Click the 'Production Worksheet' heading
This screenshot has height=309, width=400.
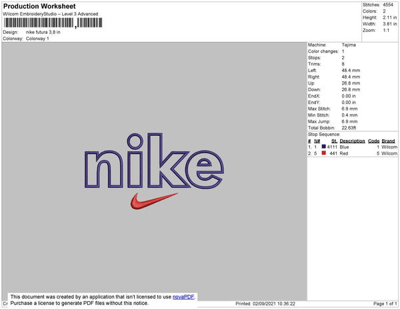pos(39,6)
